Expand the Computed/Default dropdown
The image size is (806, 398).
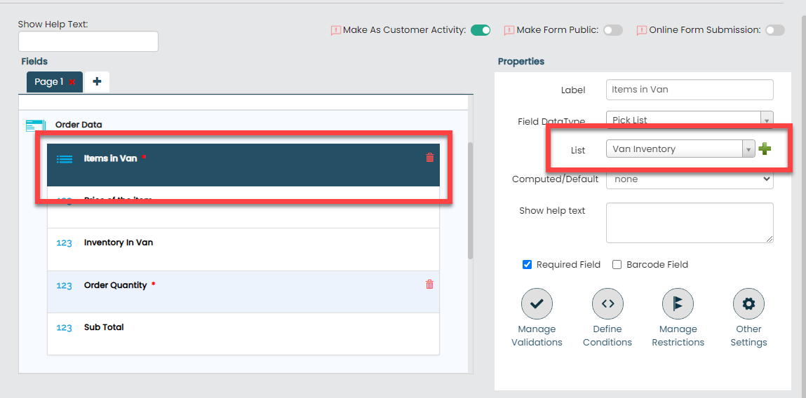[x=689, y=179]
